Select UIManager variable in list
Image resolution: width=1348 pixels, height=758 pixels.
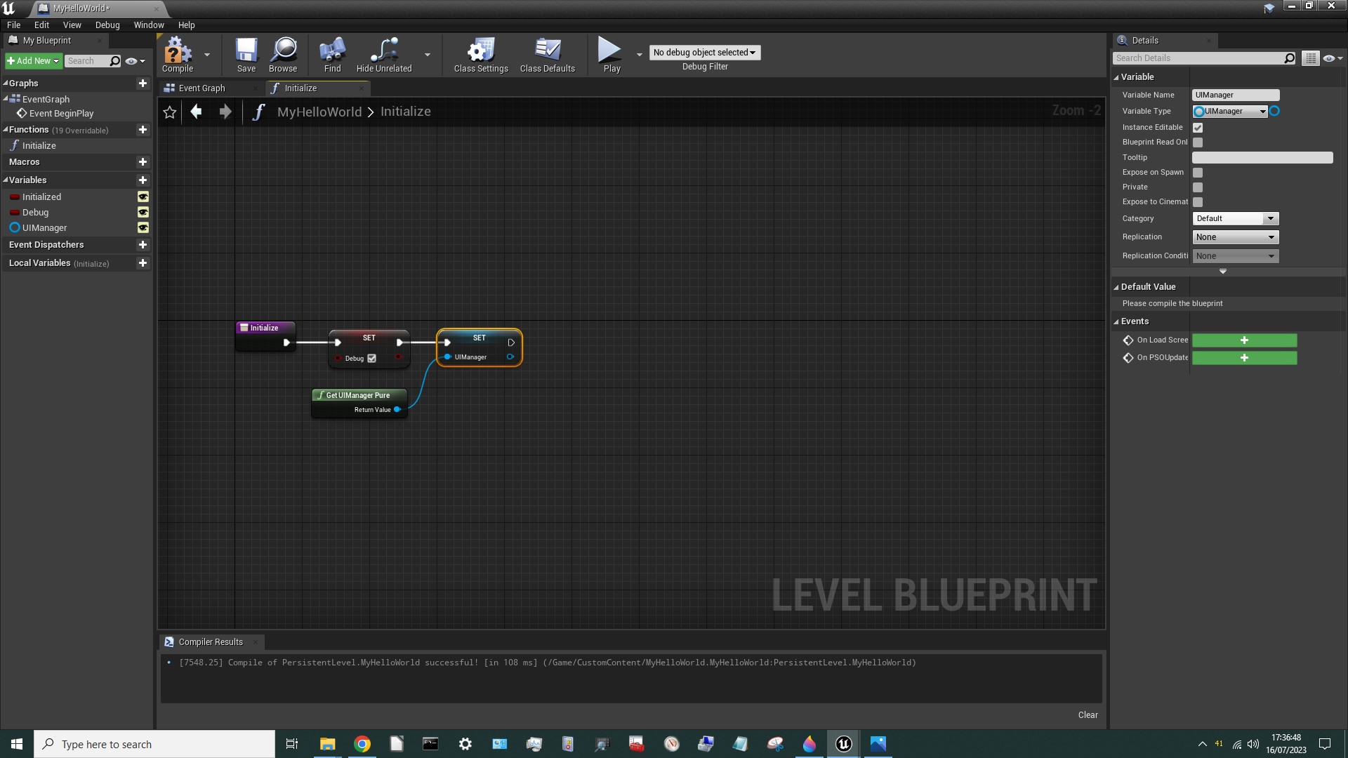45,228
